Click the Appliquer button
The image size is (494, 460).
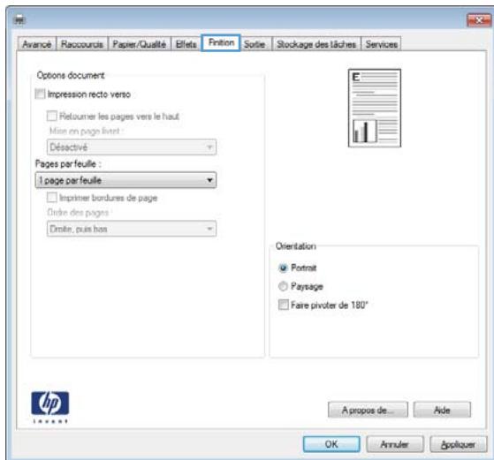(458, 444)
